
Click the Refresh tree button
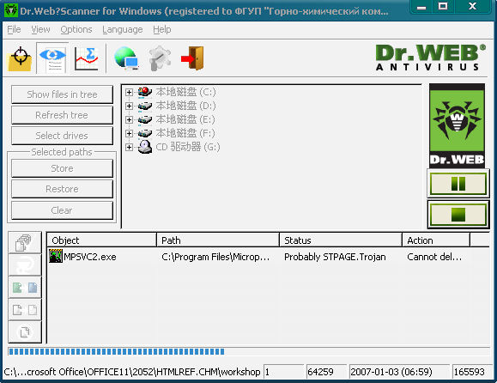point(62,115)
